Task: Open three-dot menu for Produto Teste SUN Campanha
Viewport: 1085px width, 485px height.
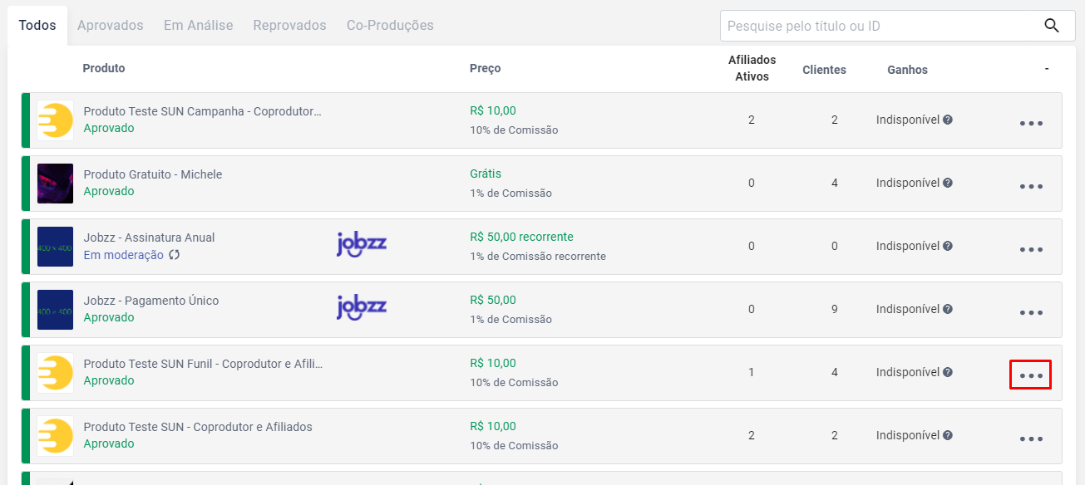Action: click(x=1031, y=124)
